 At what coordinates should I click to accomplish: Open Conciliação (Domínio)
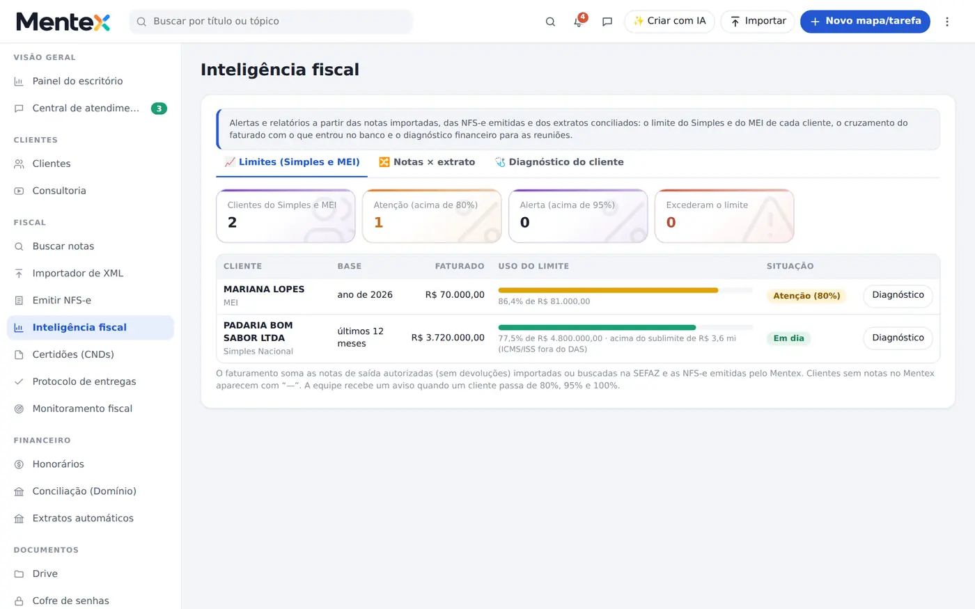tap(91, 491)
